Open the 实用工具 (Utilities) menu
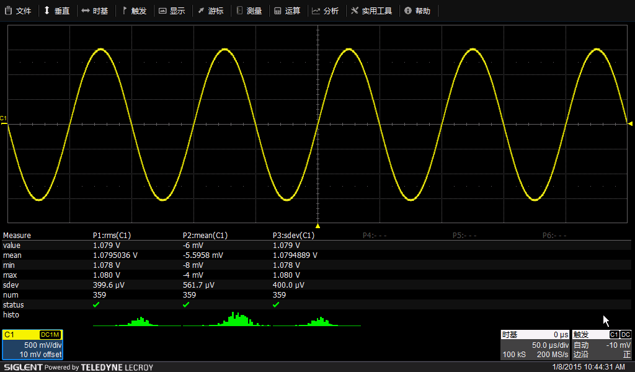Screen dimensions: 635x372 tap(371, 11)
